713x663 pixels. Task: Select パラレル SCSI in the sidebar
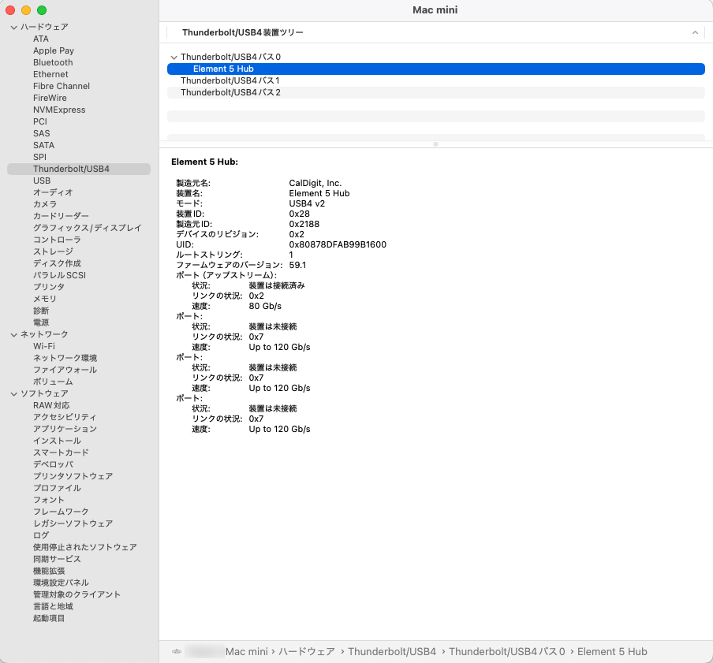point(59,275)
